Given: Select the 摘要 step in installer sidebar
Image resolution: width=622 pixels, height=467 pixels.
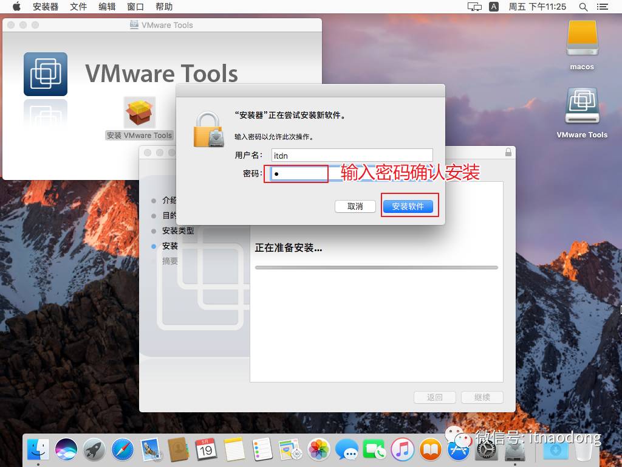Looking at the screenshot, I should [x=170, y=261].
